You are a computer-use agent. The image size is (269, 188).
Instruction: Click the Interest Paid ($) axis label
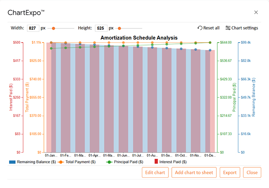coord(11,97)
